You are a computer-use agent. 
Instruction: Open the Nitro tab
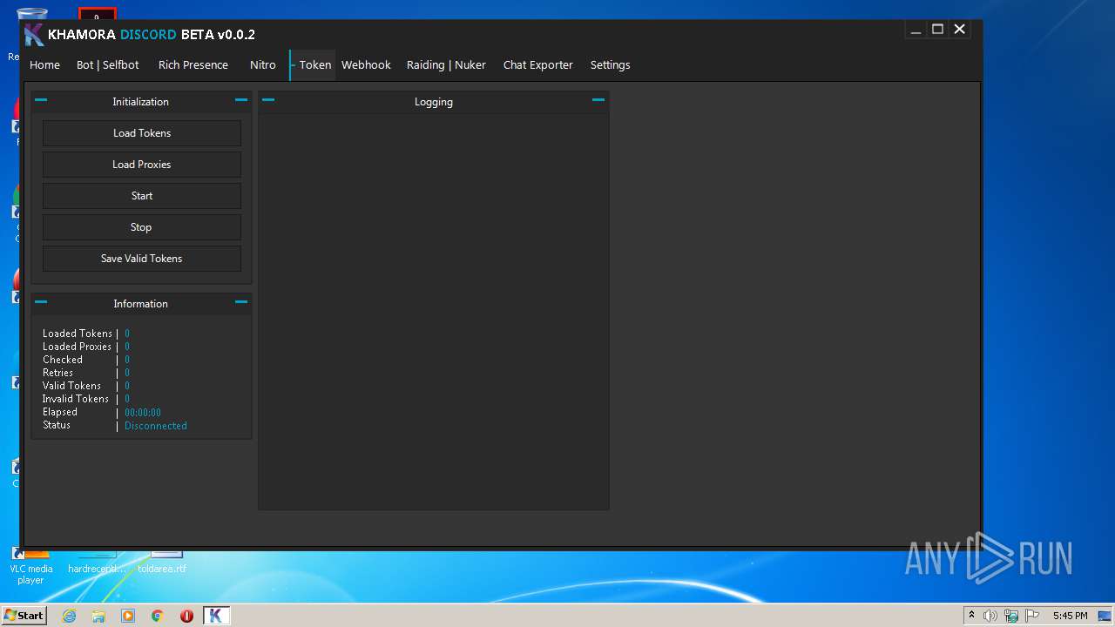263,65
